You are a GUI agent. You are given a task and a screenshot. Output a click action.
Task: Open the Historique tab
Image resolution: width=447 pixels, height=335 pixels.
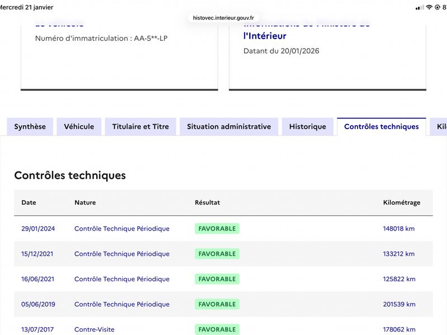(x=307, y=127)
